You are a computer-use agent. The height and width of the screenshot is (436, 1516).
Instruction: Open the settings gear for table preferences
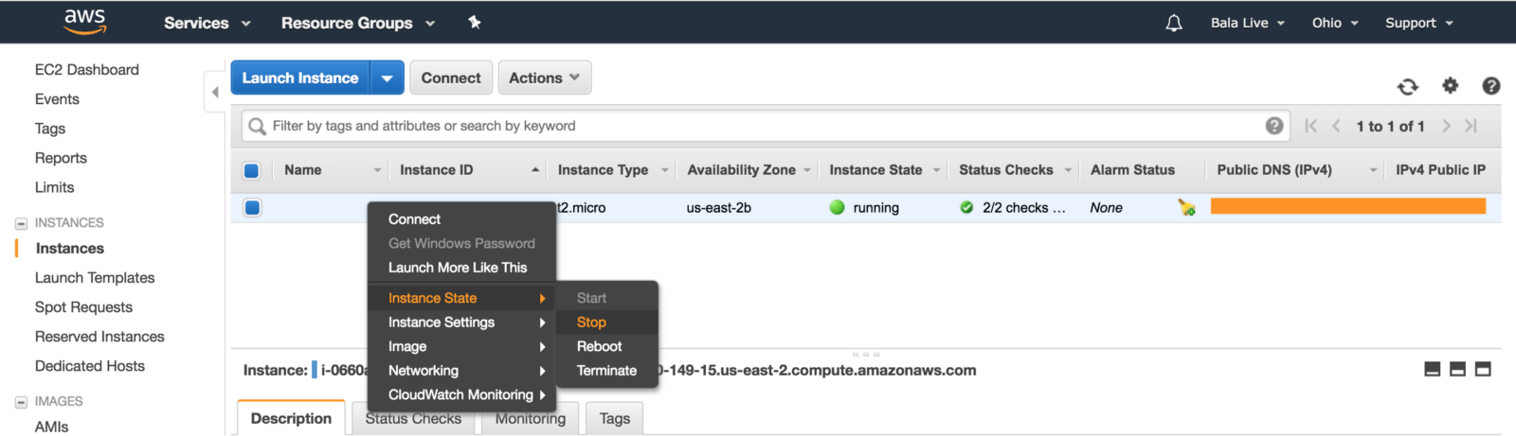point(1450,86)
